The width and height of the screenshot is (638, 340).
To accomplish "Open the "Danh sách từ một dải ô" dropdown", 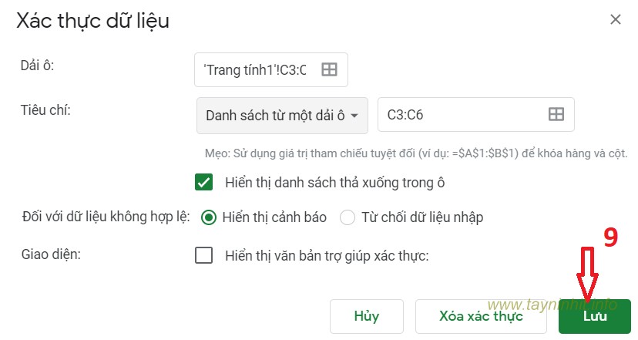I will pos(282,116).
